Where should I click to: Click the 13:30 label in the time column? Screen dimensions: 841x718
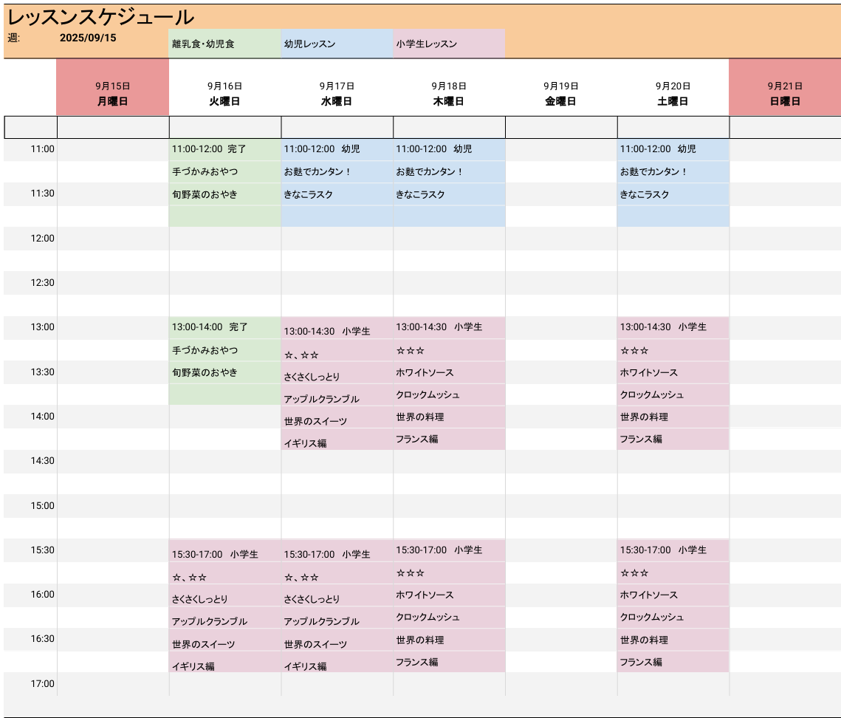(x=42, y=372)
